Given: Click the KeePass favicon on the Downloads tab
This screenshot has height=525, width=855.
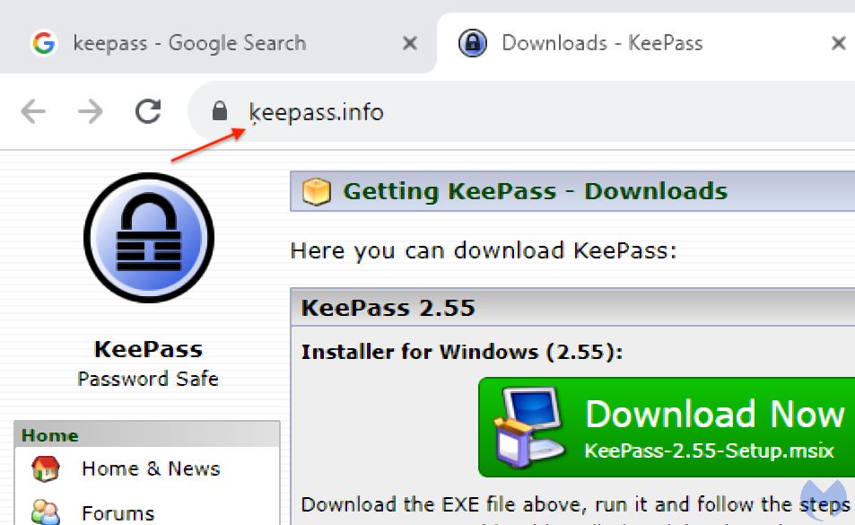Looking at the screenshot, I should click(x=472, y=42).
